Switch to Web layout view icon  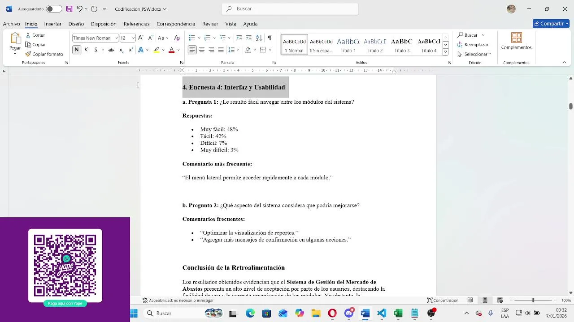[500, 301]
